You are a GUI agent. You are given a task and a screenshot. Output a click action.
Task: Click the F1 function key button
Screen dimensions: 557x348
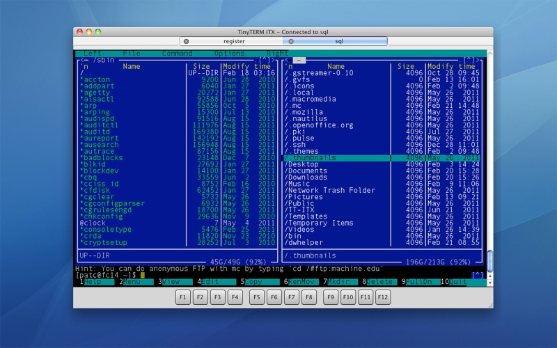182,297
